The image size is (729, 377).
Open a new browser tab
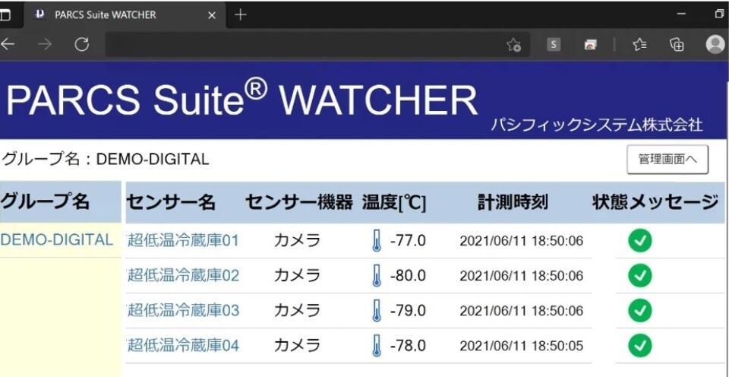pos(240,15)
